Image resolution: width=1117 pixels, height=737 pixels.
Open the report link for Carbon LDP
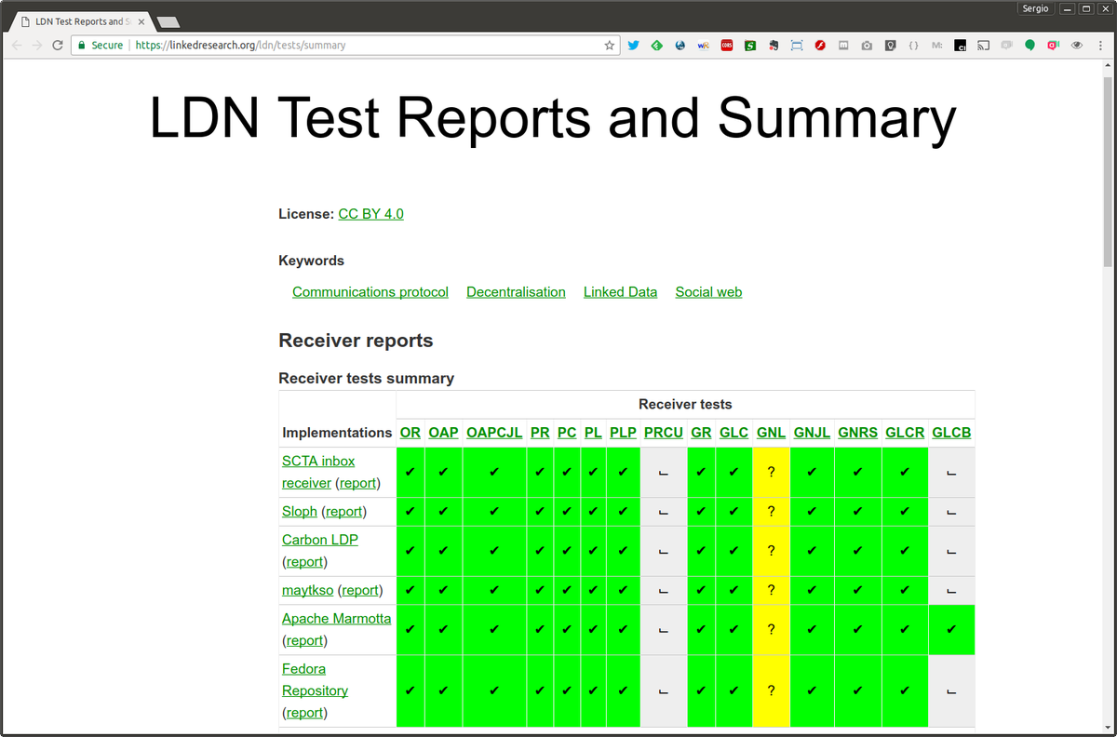(x=304, y=562)
